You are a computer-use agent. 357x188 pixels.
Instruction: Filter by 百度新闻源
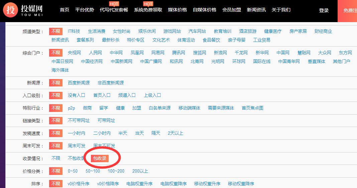coord(79,83)
